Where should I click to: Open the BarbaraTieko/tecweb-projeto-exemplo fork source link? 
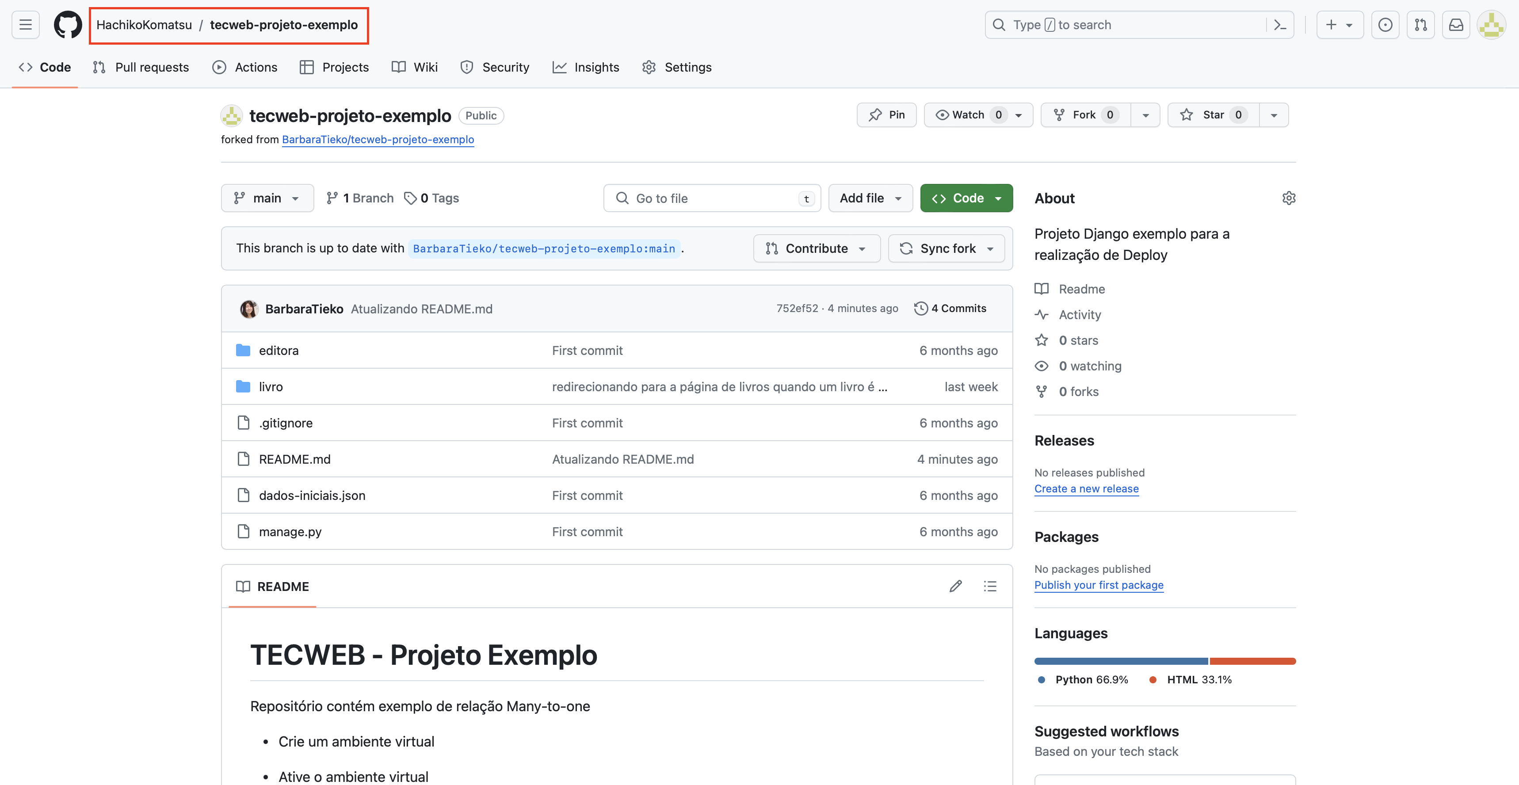click(378, 140)
